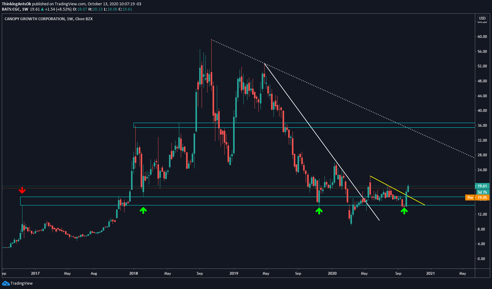Click the 2018 label on the time axis

pyautogui.click(x=134, y=273)
